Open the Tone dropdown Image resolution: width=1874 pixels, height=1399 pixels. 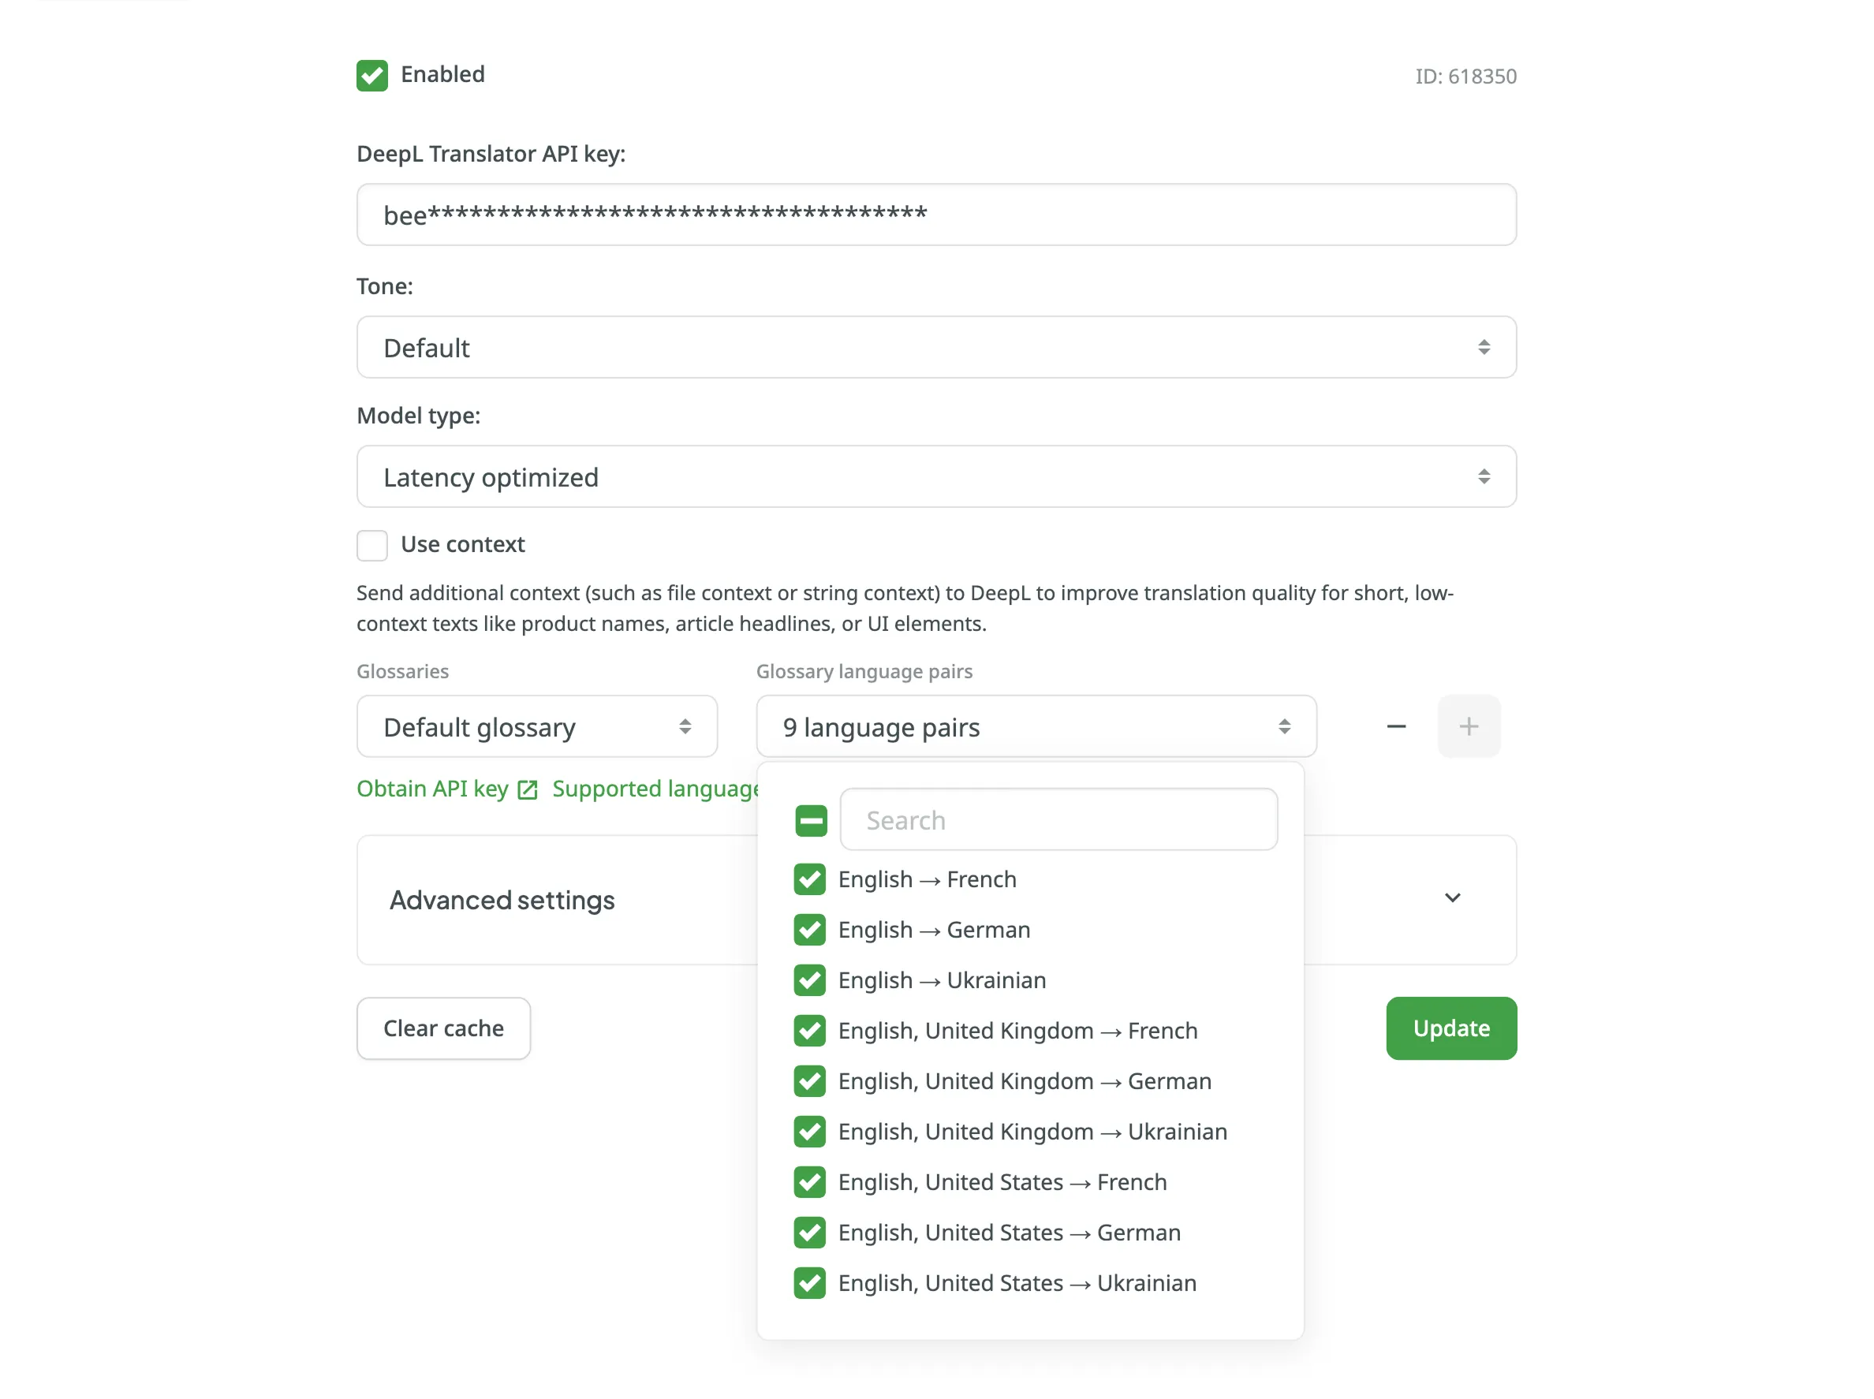coord(935,348)
